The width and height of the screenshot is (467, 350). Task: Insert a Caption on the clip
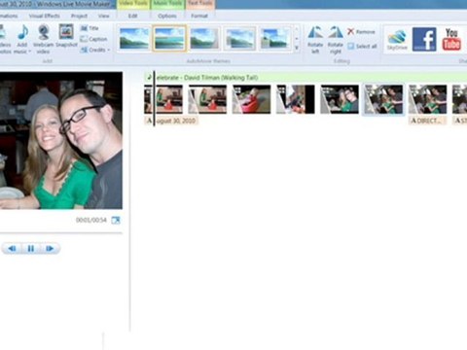[93, 39]
